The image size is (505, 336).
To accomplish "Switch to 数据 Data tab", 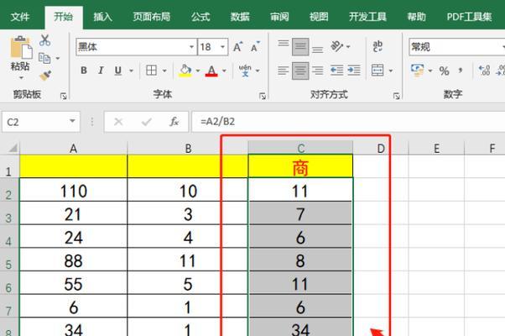I will pos(240,17).
